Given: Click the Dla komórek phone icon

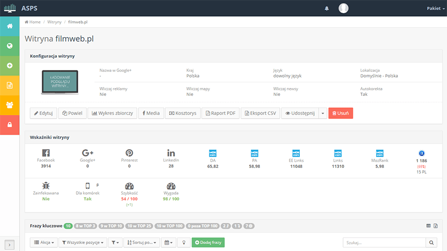Looking at the screenshot, I should point(87,186).
